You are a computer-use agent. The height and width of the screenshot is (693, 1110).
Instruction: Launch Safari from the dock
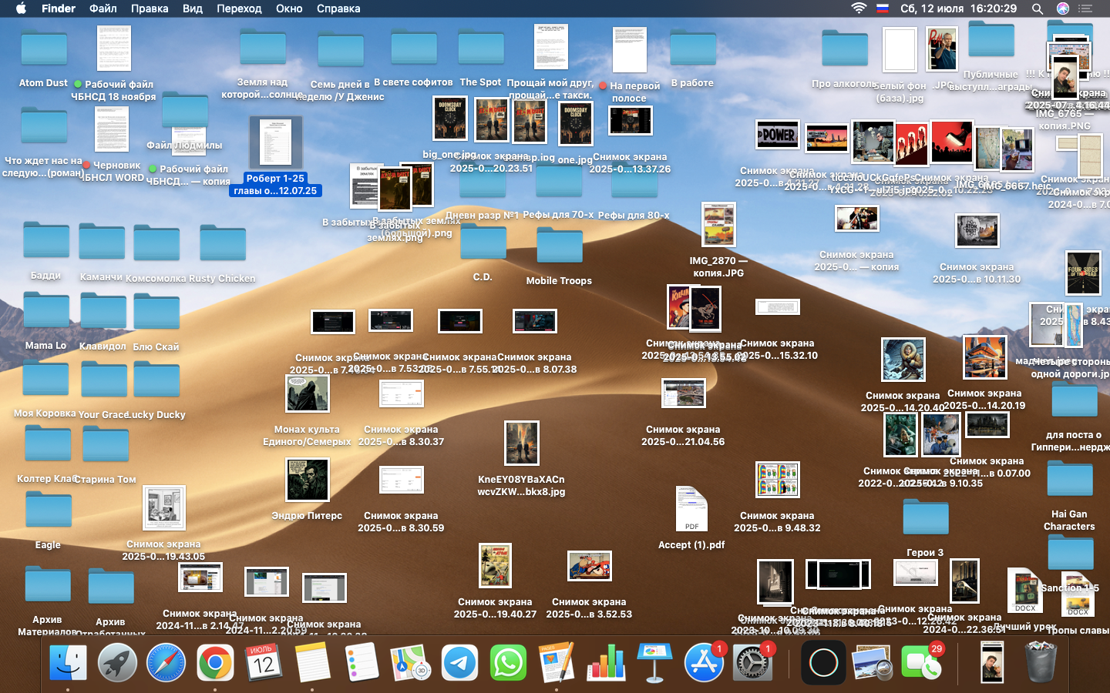166,663
